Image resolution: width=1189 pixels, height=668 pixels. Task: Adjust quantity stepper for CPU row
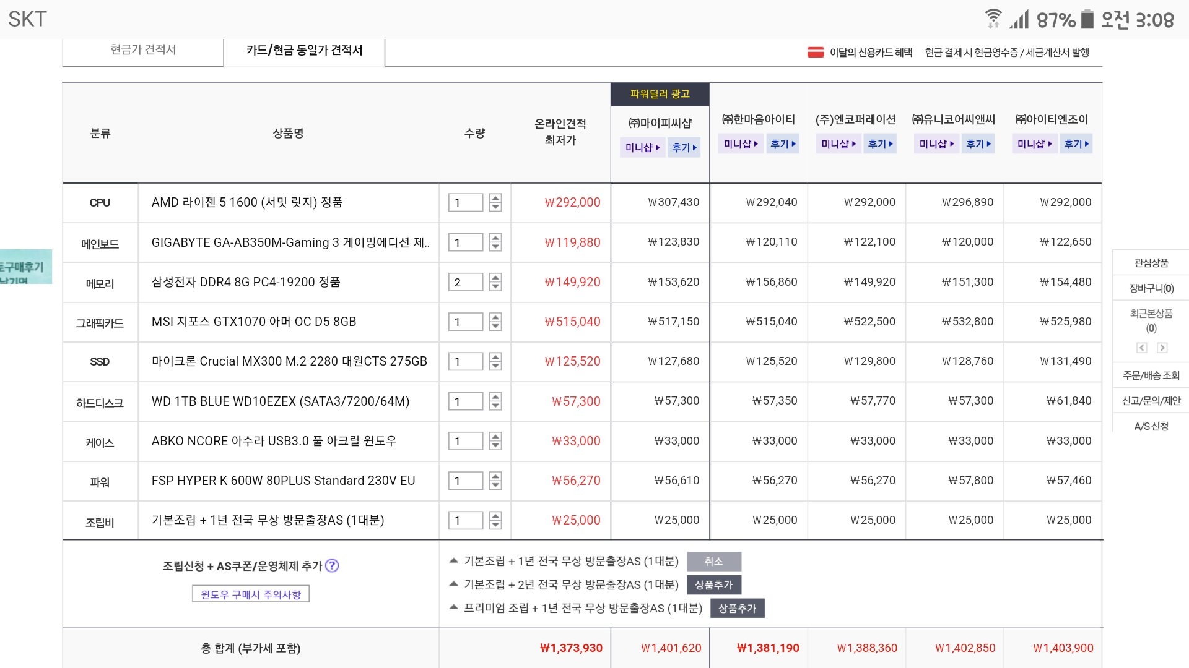tap(495, 202)
